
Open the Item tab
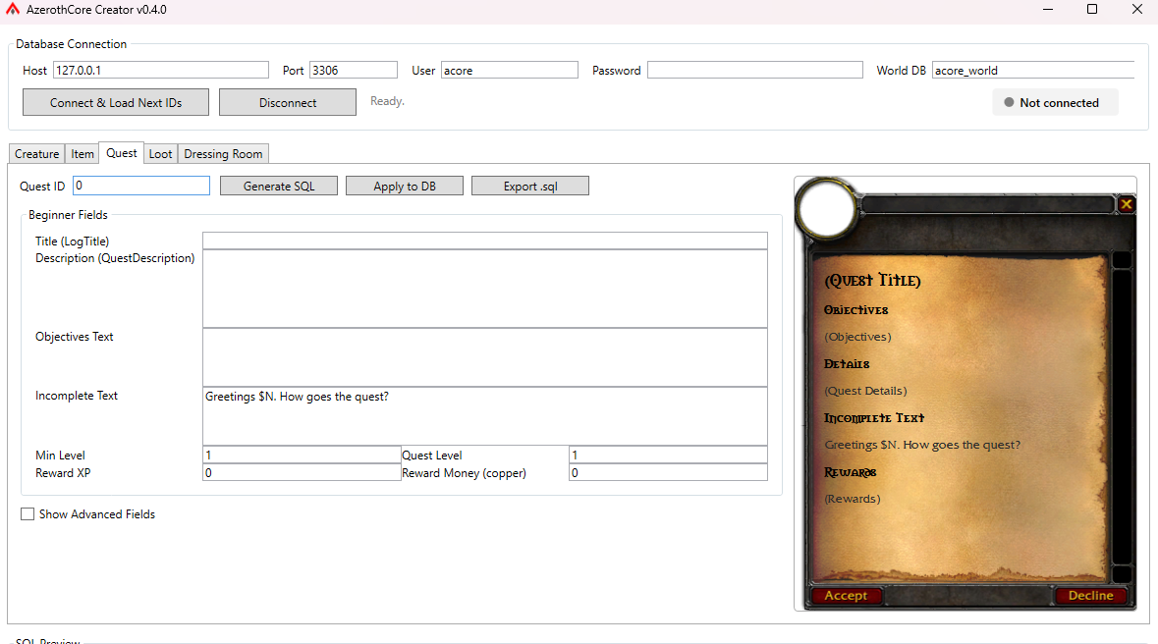tap(82, 153)
